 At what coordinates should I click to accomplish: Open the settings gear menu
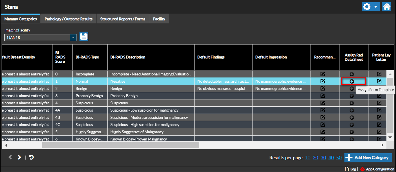click(x=367, y=7)
